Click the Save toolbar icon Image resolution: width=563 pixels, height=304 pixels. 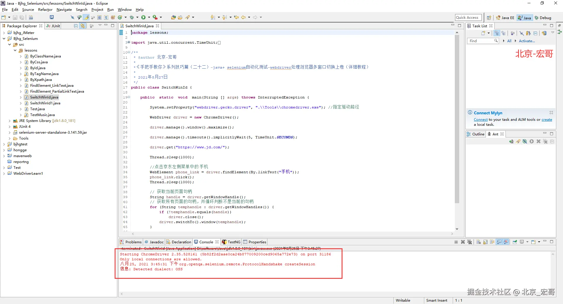point(15,18)
